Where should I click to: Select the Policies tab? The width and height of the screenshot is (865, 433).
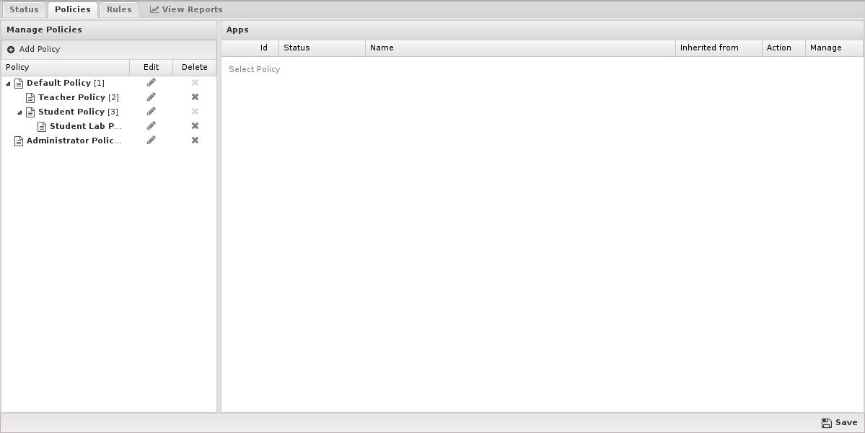(73, 9)
